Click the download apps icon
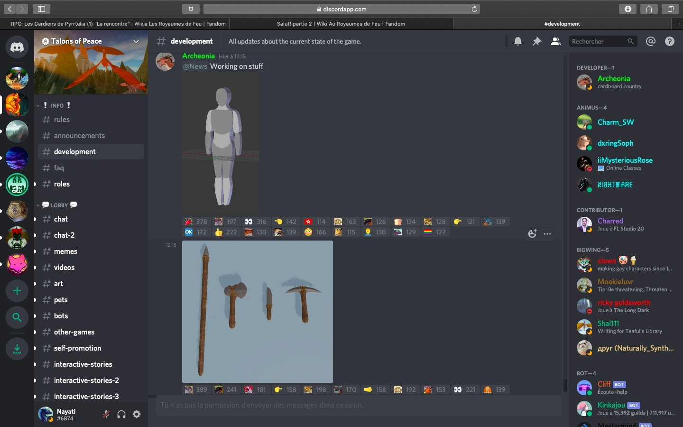 (17, 349)
